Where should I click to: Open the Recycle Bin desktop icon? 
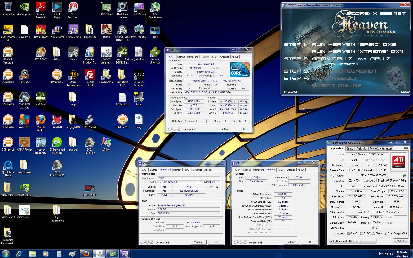(x=8, y=9)
